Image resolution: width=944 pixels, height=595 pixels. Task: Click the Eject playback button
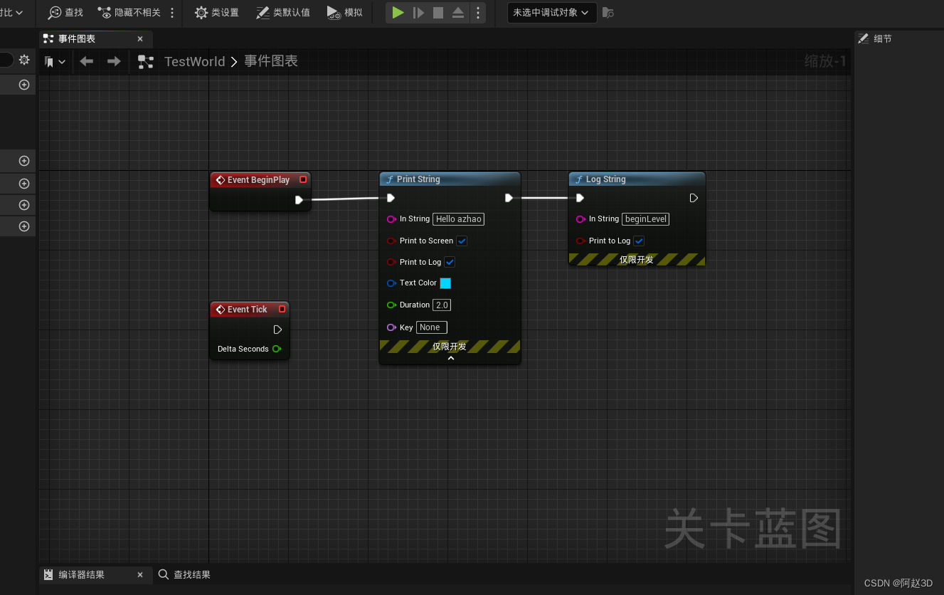[x=458, y=13]
